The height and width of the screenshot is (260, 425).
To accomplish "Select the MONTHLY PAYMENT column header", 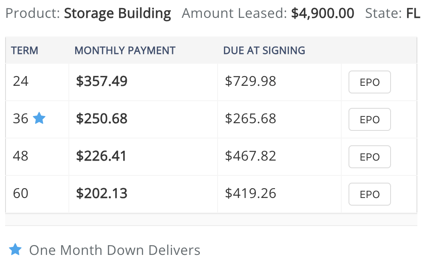I will 125,51.
